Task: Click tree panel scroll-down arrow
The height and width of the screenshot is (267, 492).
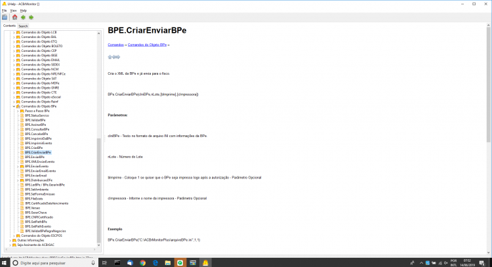Action: click(99, 245)
